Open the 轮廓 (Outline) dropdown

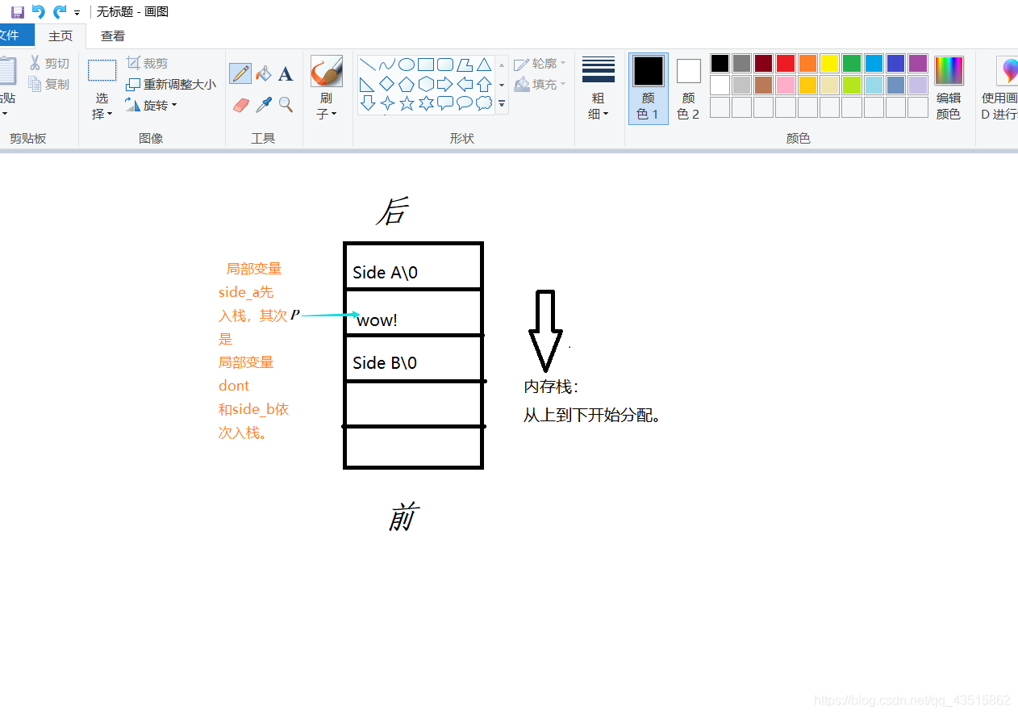pos(540,64)
